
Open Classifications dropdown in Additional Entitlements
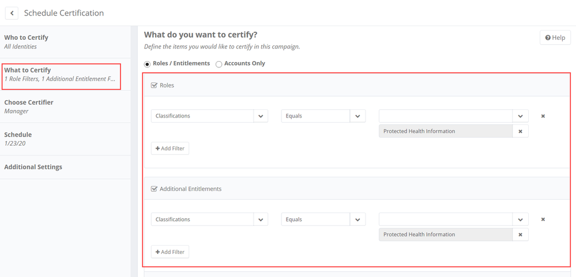coord(261,219)
